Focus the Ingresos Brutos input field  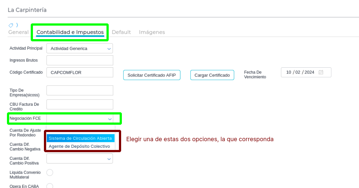point(80,60)
